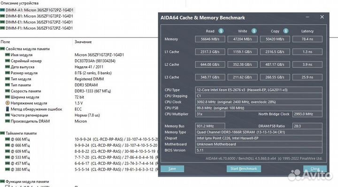The image size is (338, 187).
Task: Click the CPU Type field with Xeon E5-2676 v3
Action: [x=259, y=90]
